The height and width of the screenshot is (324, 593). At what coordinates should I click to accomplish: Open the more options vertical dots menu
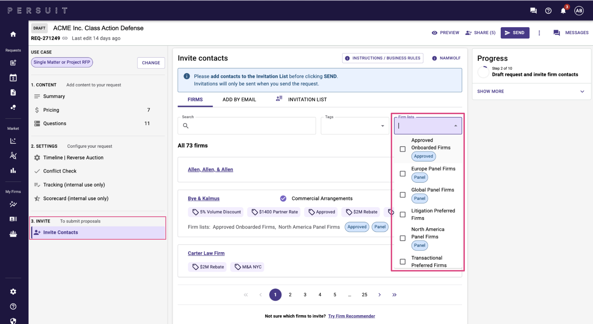(x=539, y=33)
